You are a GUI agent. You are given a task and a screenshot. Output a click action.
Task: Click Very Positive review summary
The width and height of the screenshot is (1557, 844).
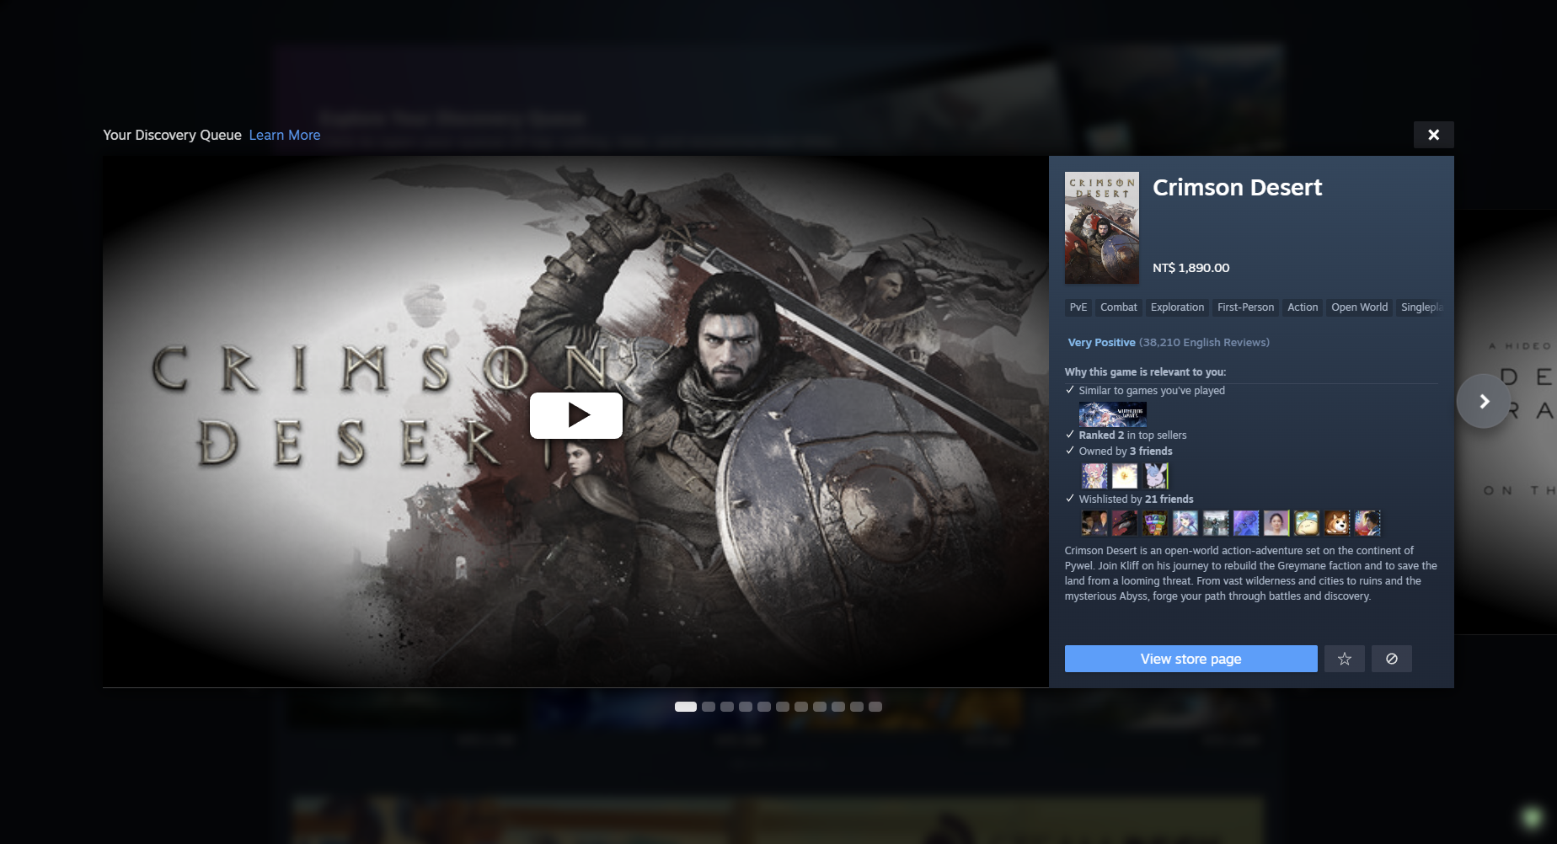point(1101,343)
